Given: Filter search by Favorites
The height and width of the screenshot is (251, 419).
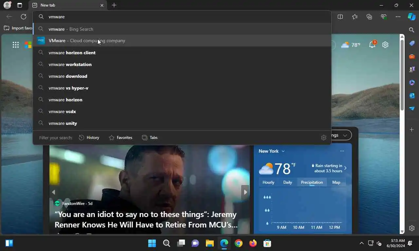Looking at the screenshot, I should coord(120,138).
